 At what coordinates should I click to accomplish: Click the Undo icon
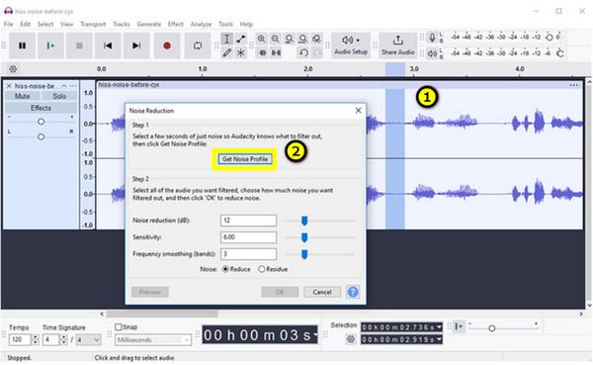point(303,52)
